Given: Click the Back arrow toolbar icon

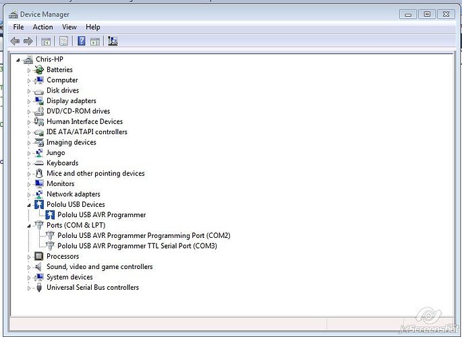Looking at the screenshot, I should [x=15, y=41].
